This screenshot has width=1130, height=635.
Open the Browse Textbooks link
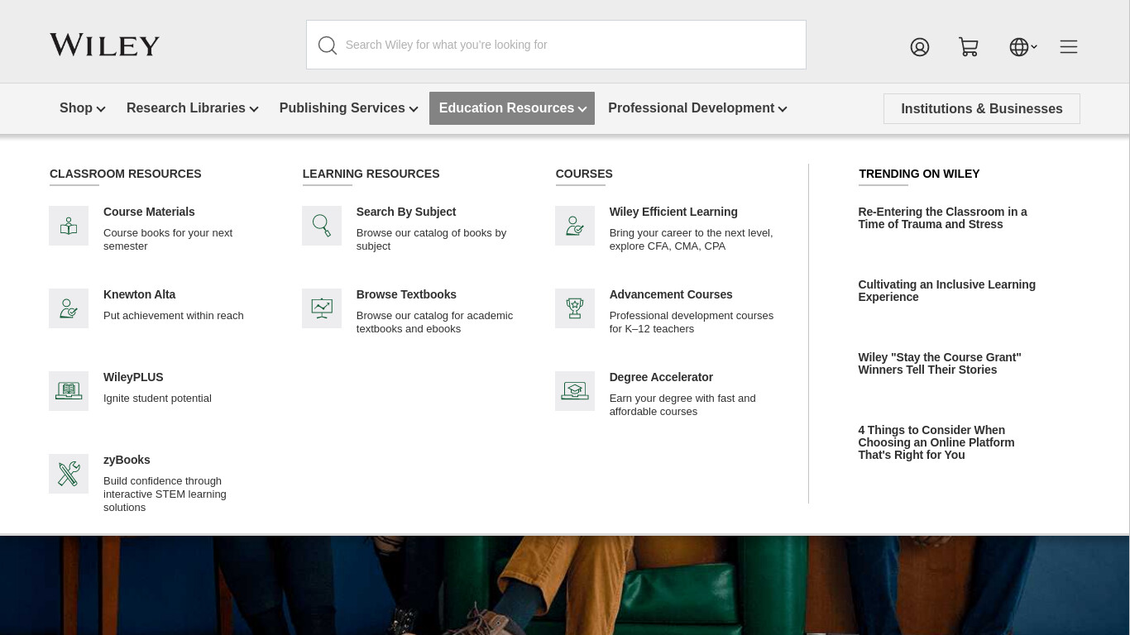[406, 294]
